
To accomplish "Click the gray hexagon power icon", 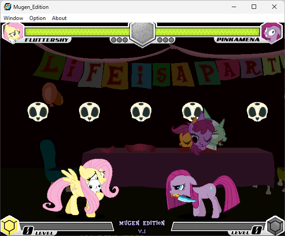I will 276,226.
